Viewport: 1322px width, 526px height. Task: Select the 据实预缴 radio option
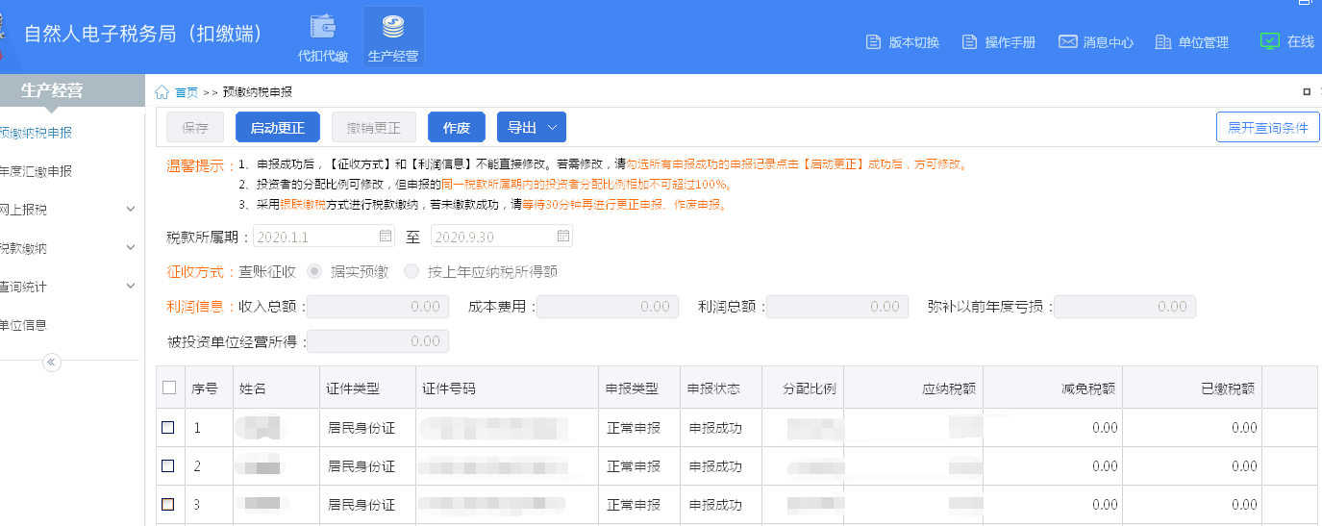pos(313,272)
